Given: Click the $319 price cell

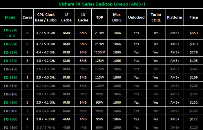Looking at the screenshot, I should tap(194, 44).
